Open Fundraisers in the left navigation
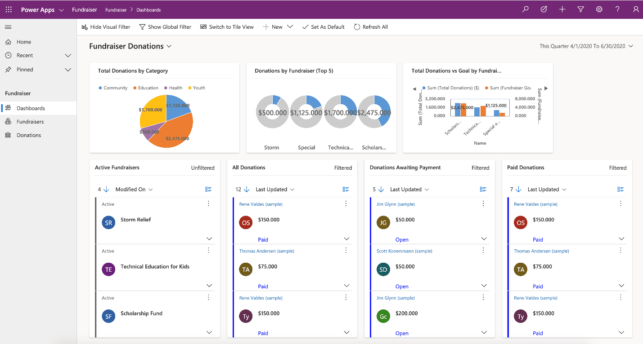The image size is (643, 344). (30, 122)
